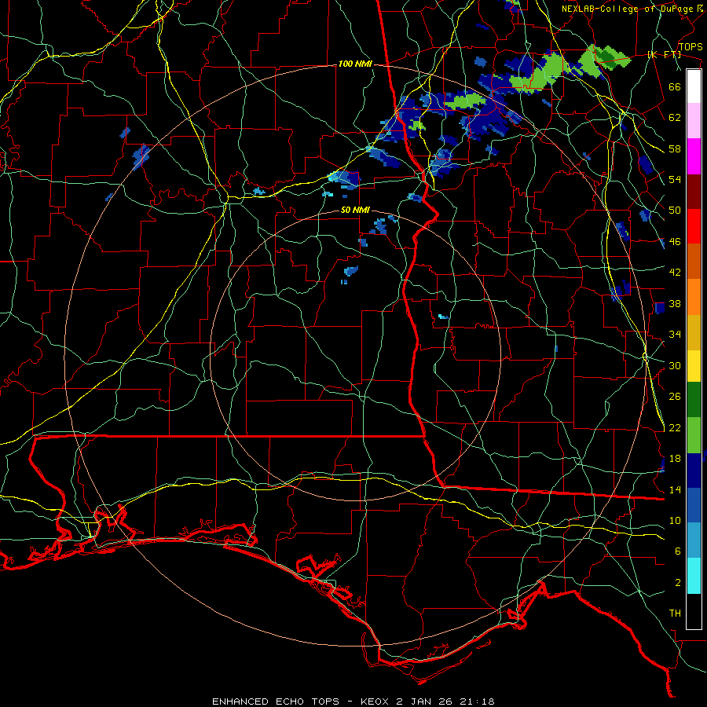The image size is (707, 707).
Task: Click the dark orange legend swatch
Action: (694, 261)
